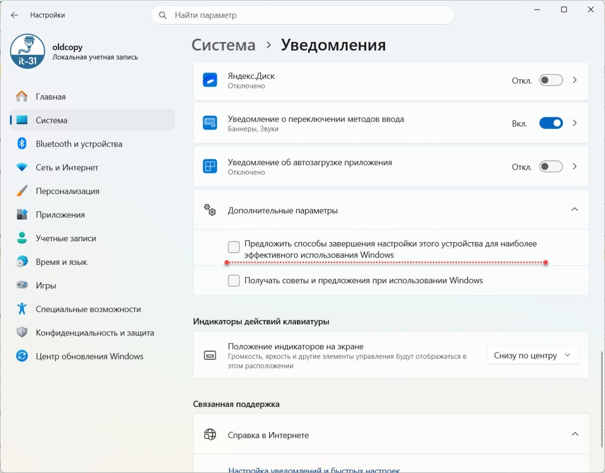Click the Специальные возможности accessibility icon

click(x=22, y=309)
